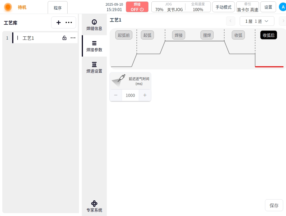Toggle the 焊接 OFF welding switch

tap(137, 7)
